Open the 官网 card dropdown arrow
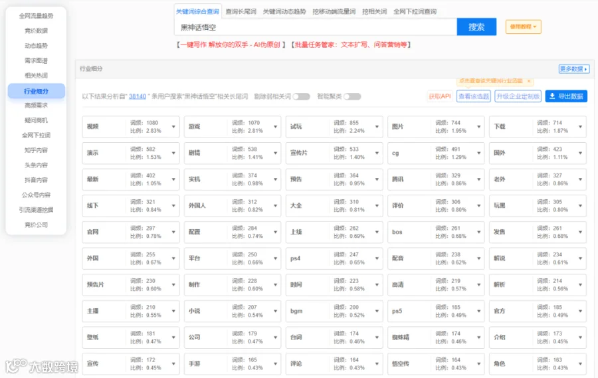 click(173, 232)
